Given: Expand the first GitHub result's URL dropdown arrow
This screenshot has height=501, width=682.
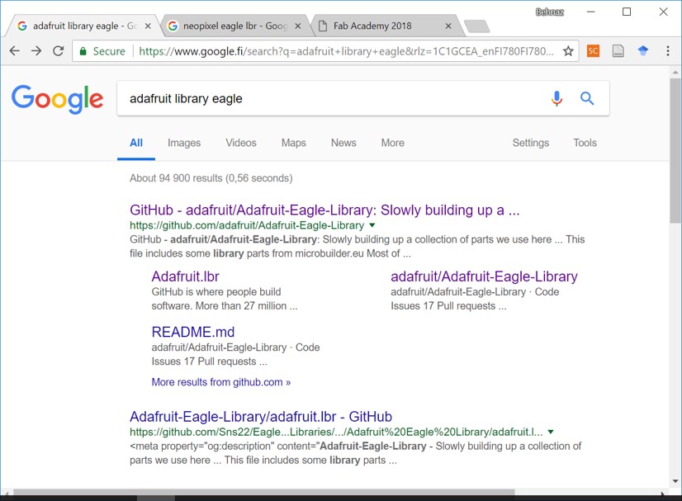Looking at the screenshot, I should point(372,225).
